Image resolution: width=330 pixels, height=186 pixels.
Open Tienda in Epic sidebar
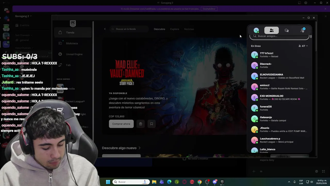coord(73,33)
